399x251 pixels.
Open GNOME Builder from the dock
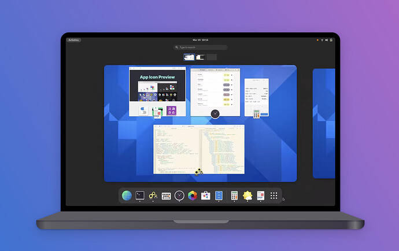click(x=153, y=195)
